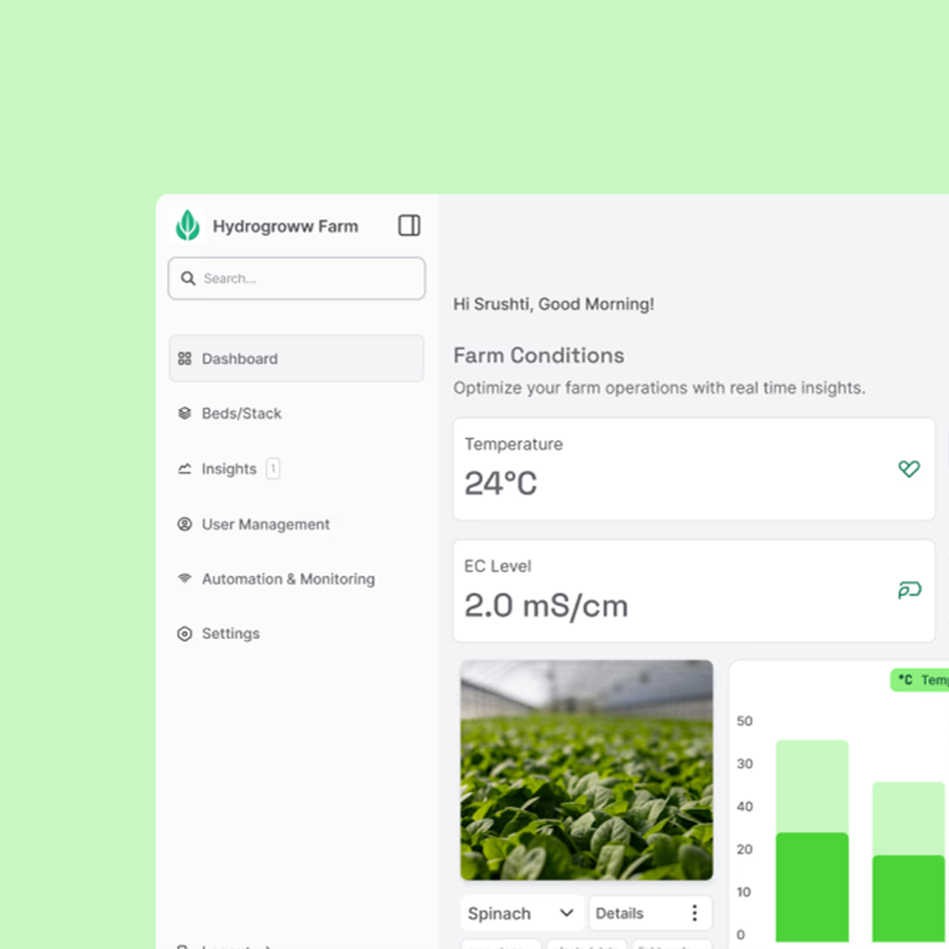Click the Hydrogroww Farm leaf logo

pyautogui.click(x=187, y=225)
